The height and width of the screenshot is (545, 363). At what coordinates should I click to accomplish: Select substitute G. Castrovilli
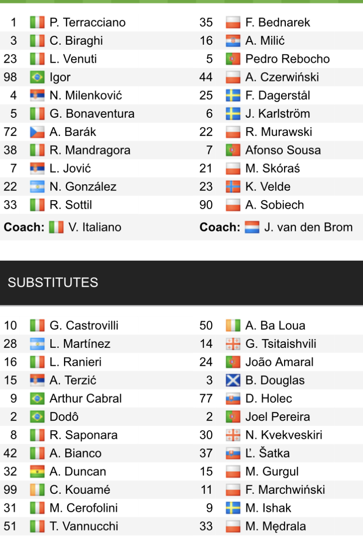(84, 326)
